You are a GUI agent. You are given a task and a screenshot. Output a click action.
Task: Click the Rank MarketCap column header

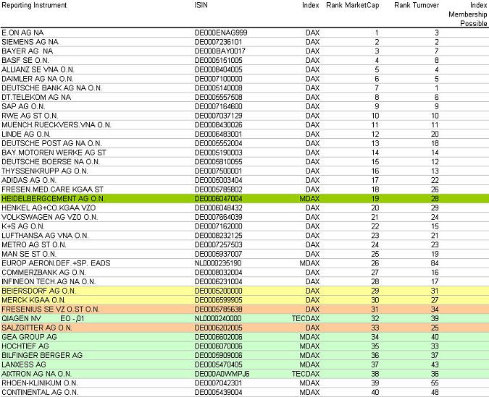coord(352,5)
